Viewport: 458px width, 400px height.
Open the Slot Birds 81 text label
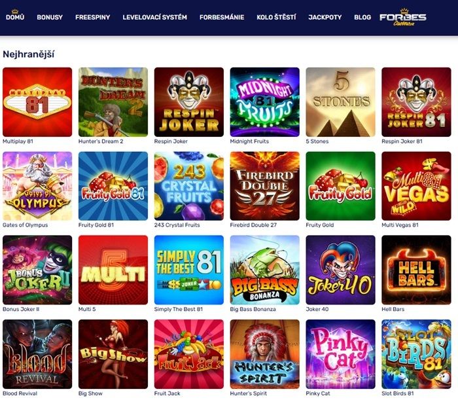click(x=398, y=393)
